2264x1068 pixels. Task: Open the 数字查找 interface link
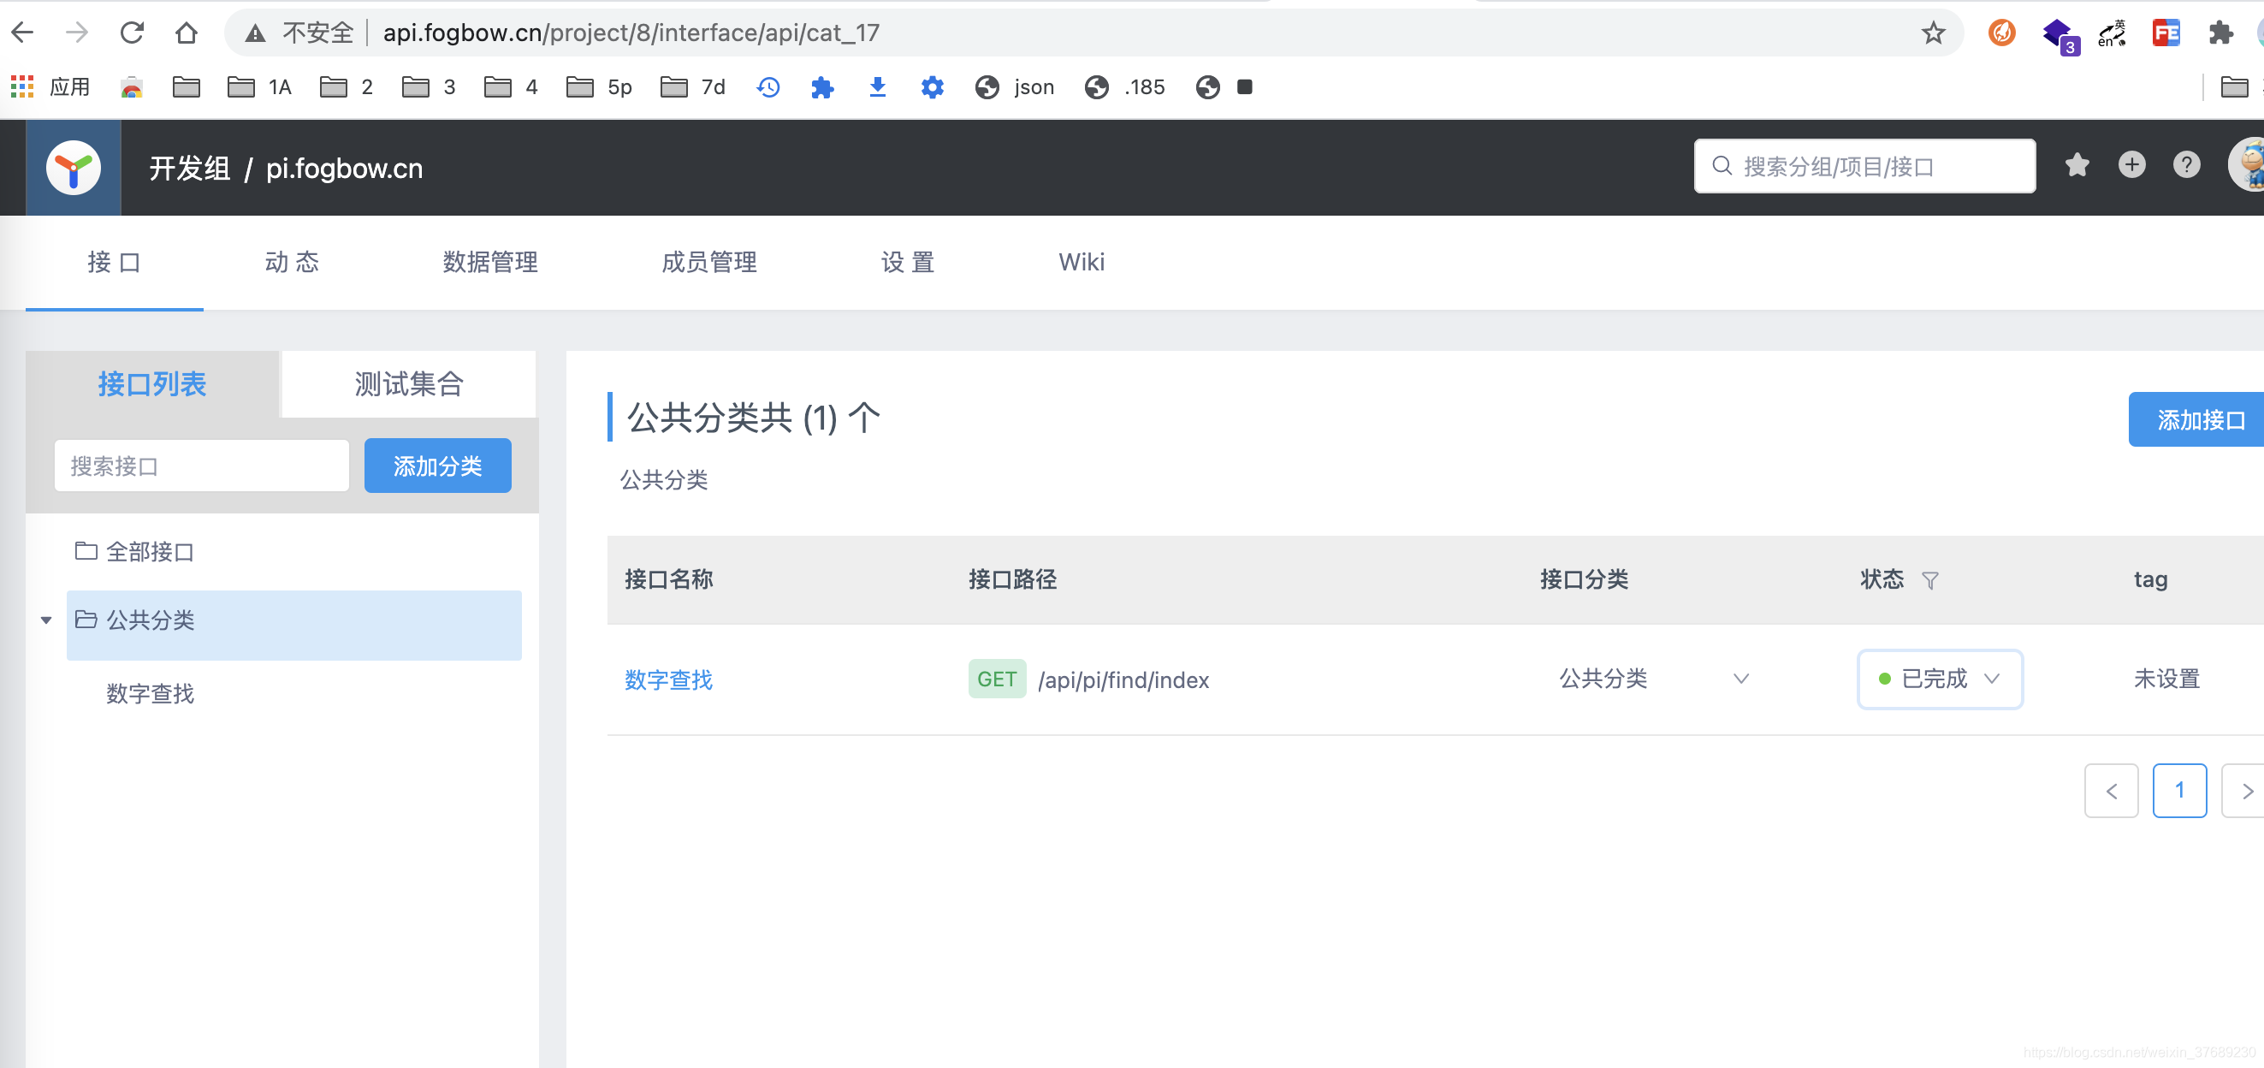pos(668,679)
